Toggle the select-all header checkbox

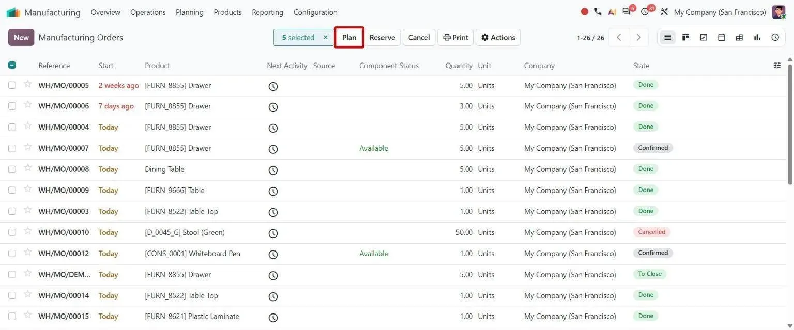(x=12, y=65)
